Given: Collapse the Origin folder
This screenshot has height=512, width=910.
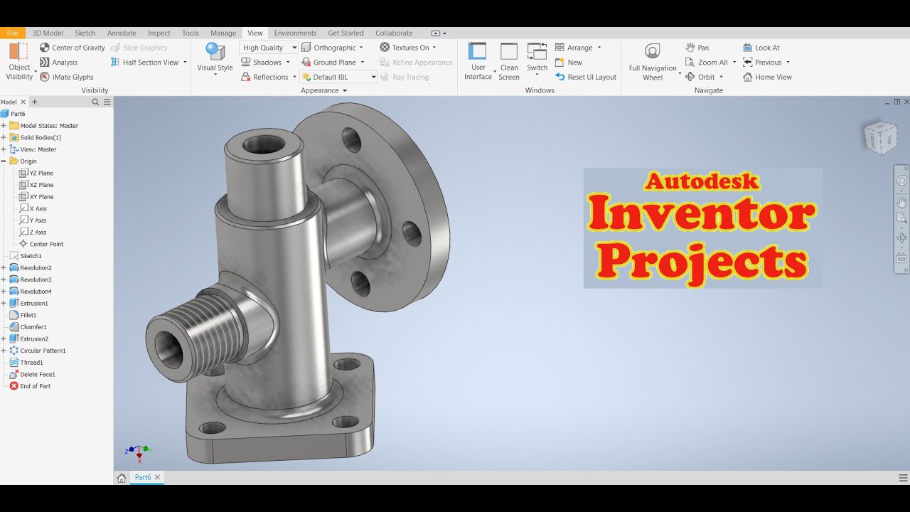Looking at the screenshot, I should pyautogui.click(x=4, y=161).
